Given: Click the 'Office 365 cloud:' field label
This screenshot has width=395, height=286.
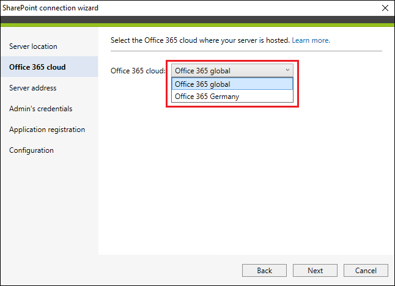Looking at the screenshot, I should point(138,71).
